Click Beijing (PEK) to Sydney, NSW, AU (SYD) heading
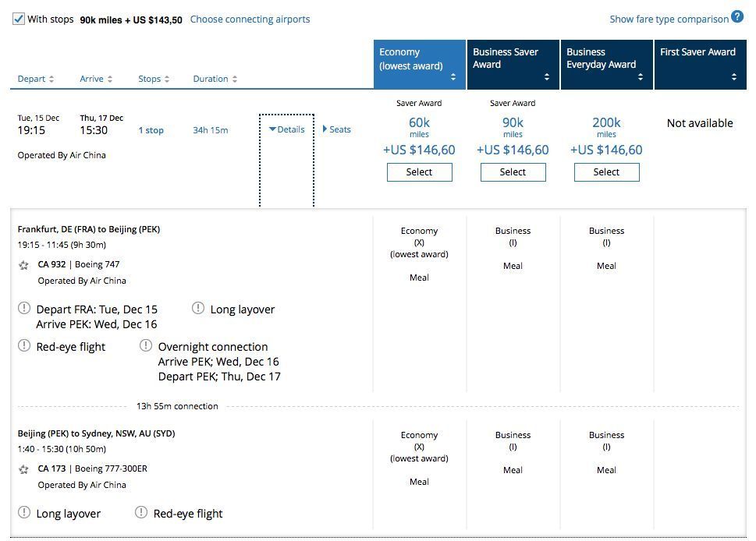 (97, 433)
